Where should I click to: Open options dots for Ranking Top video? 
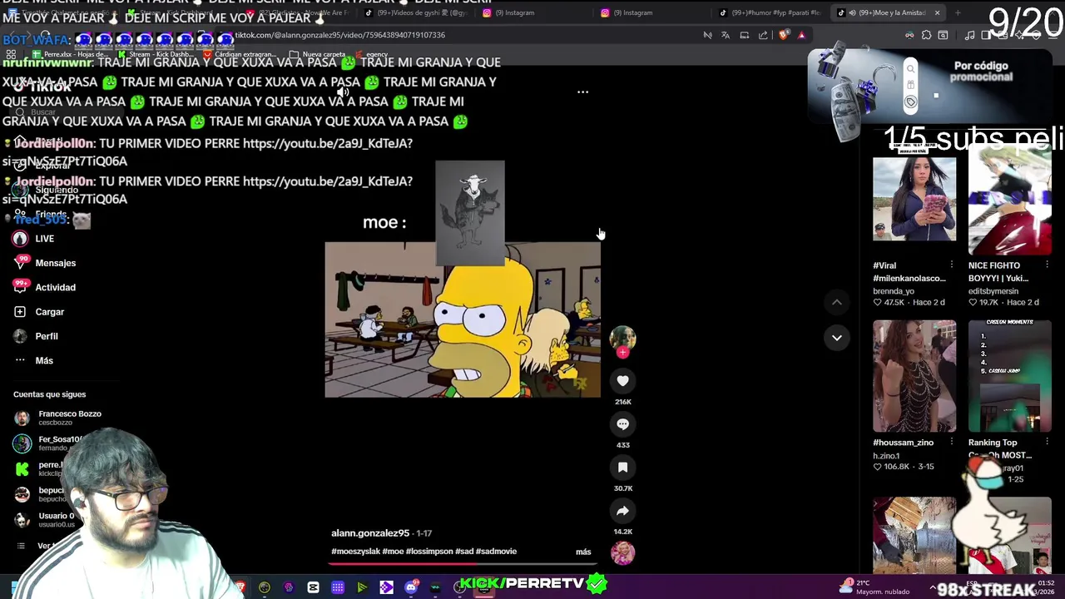pyautogui.click(x=1047, y=443)
